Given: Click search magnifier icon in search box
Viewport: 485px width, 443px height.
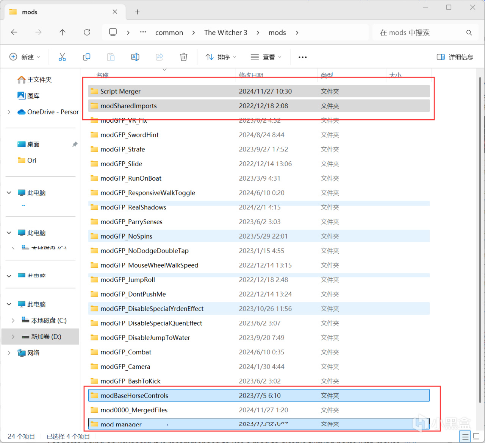Looking at the screenshot, I should [469, 33].
